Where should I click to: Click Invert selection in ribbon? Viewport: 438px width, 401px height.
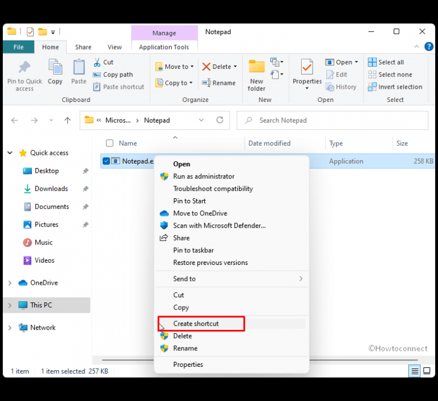point(395,87)
